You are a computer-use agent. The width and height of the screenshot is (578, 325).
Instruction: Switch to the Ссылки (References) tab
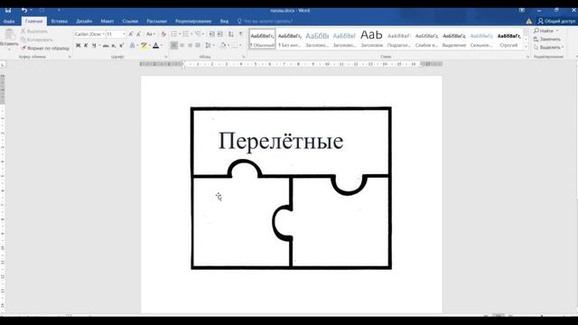click(x=130, y=22)
